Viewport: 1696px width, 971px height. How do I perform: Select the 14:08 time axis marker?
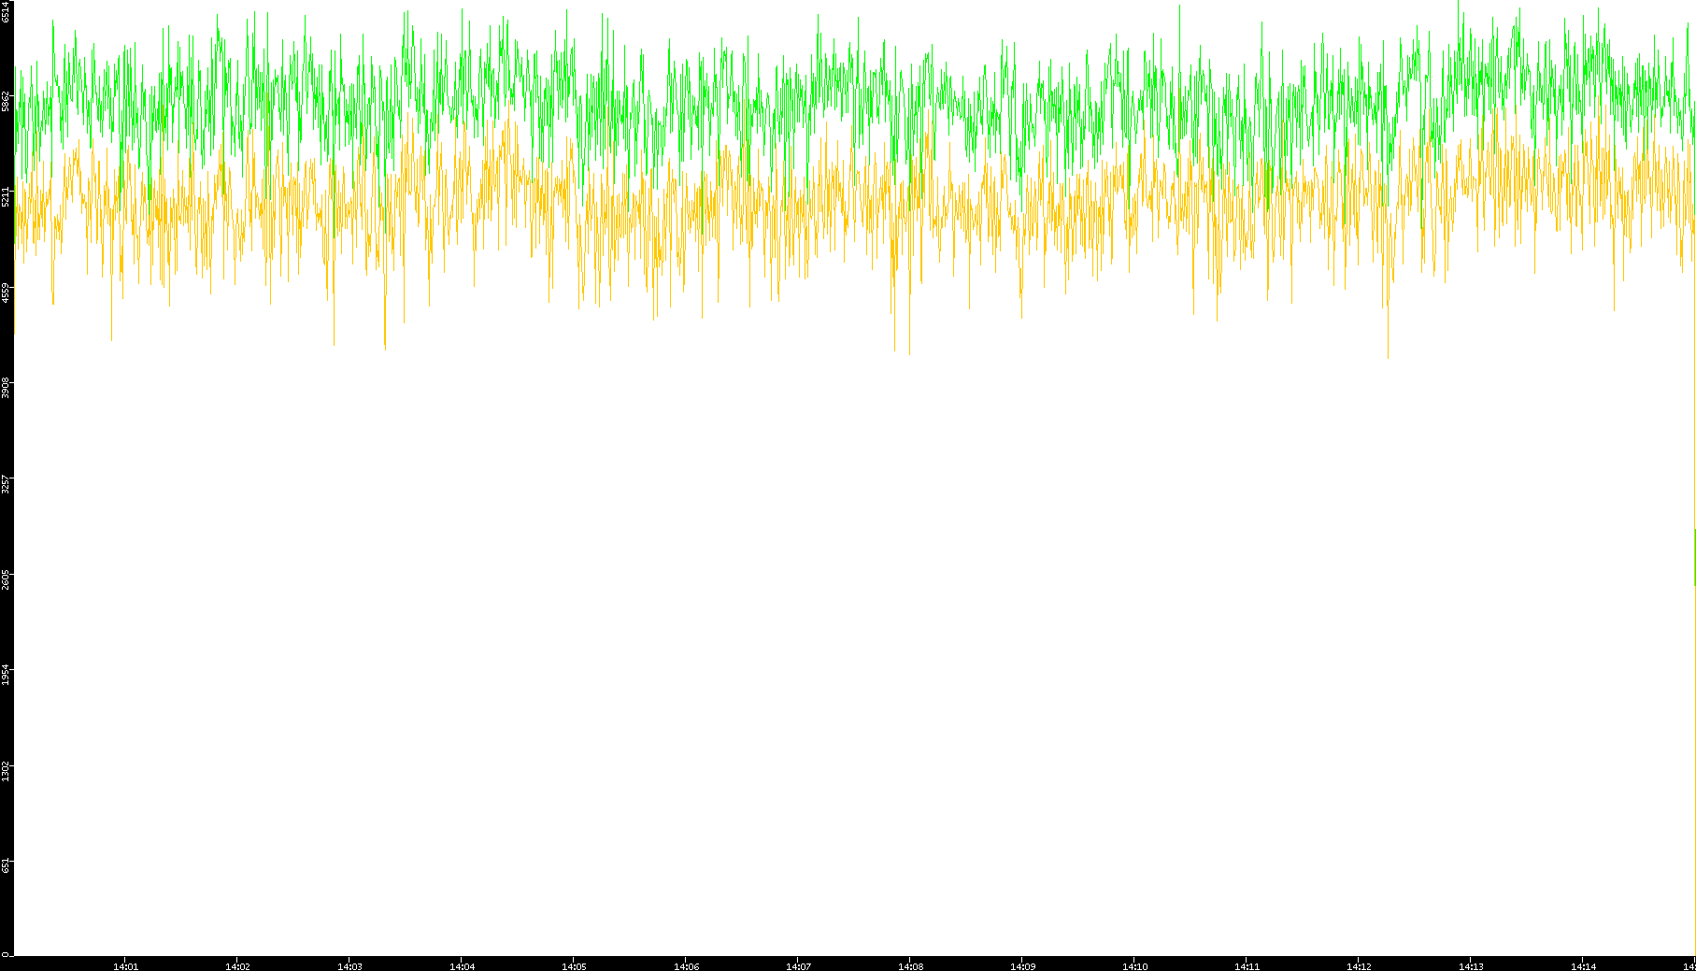point(910,966)
